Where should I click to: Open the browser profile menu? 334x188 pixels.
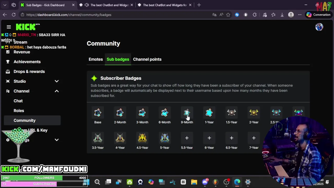(x=291, y=15)
